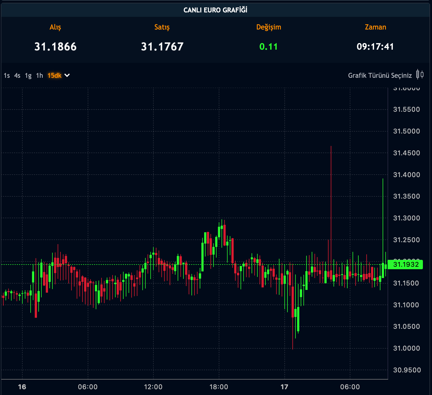Click the 31.5500 price axis label
This screenshot has width=432, height=395.
click(x=407, y=109)
